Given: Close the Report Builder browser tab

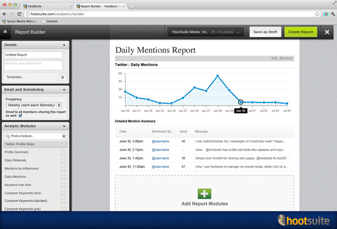Looking at the screenshot, I should tap(124, 6).
